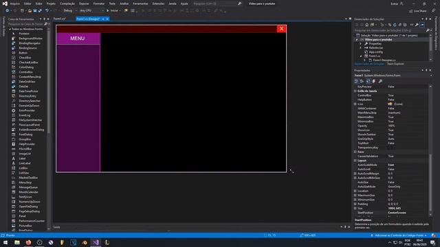
Task: Open the Projeto menu
Action: pyautogui.click(x=51, y=3)
